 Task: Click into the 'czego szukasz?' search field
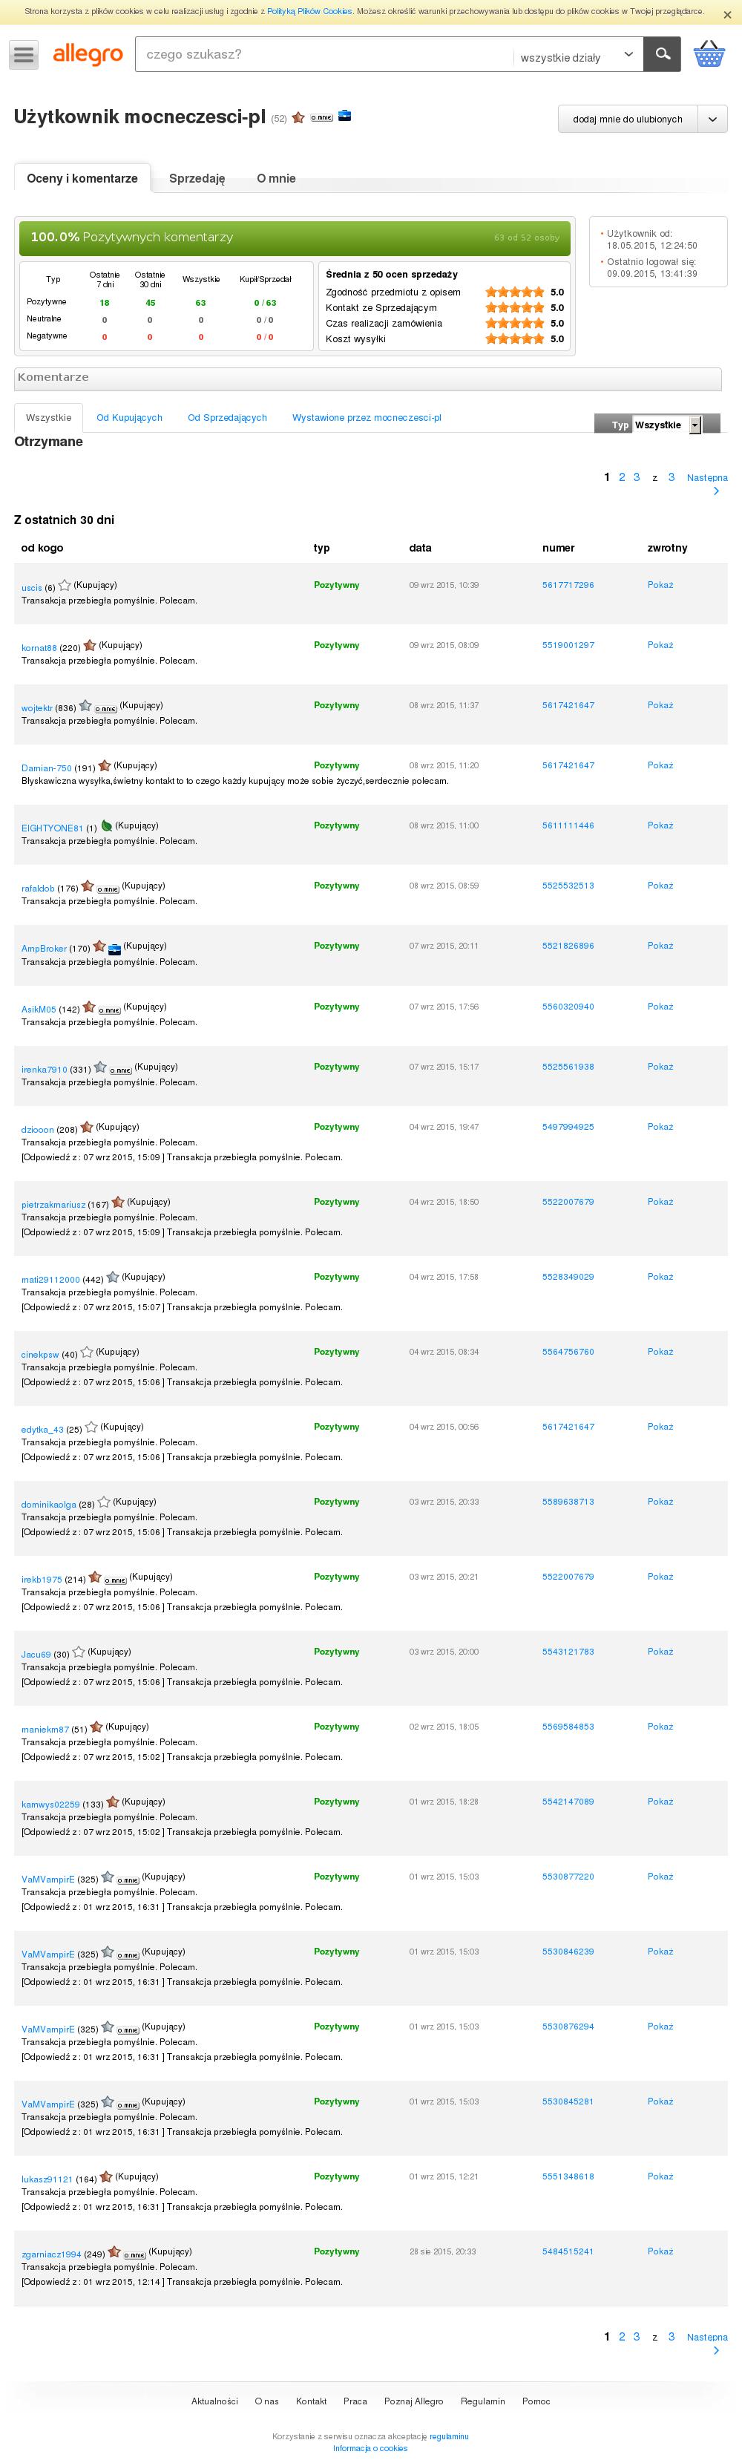[324, 54]
